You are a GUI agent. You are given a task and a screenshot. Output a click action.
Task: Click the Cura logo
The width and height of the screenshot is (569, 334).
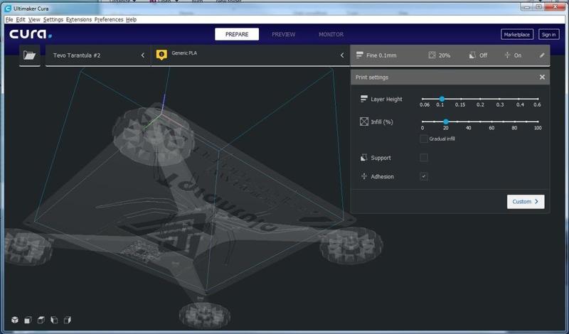tap(31, 34)
